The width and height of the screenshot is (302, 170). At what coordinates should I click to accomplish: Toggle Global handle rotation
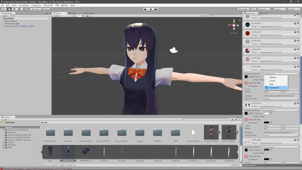45,9
